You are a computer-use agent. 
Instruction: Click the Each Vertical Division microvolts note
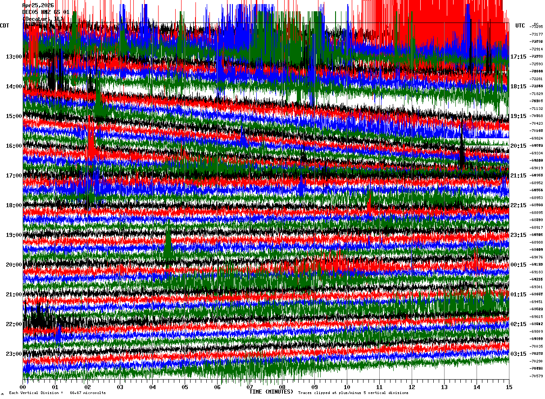click(57, 393)
